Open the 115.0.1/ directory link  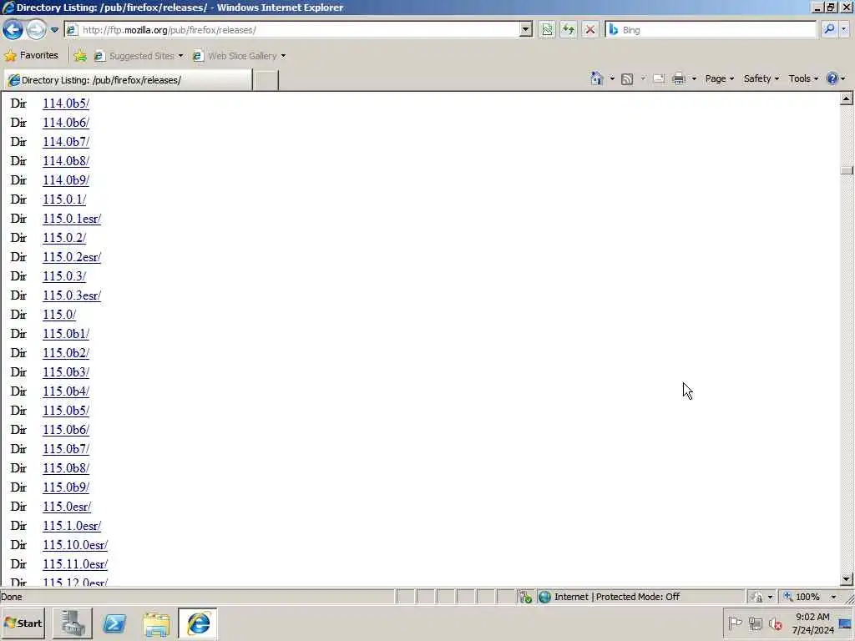click(64, 199)
